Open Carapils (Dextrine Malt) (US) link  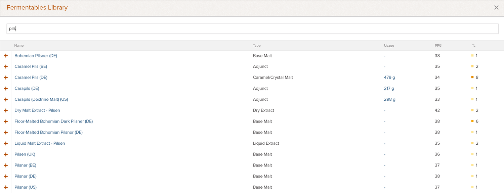(x=41, y=99)
